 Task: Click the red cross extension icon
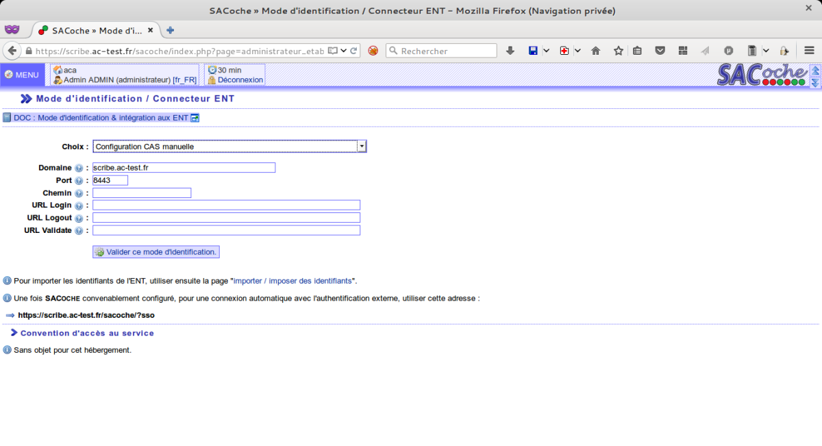(x=564, y=51)
